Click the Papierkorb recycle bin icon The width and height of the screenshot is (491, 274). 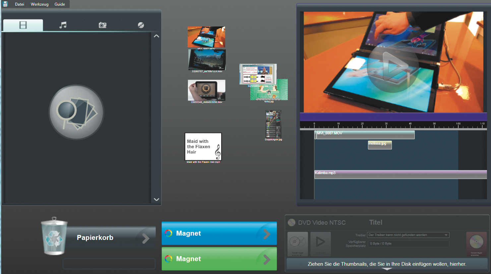54,236
